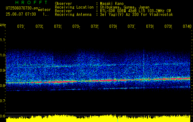Click the vertical meteor echo line near 0738
The width and height of the screenshot is (193, 122).
pos(144,69)
